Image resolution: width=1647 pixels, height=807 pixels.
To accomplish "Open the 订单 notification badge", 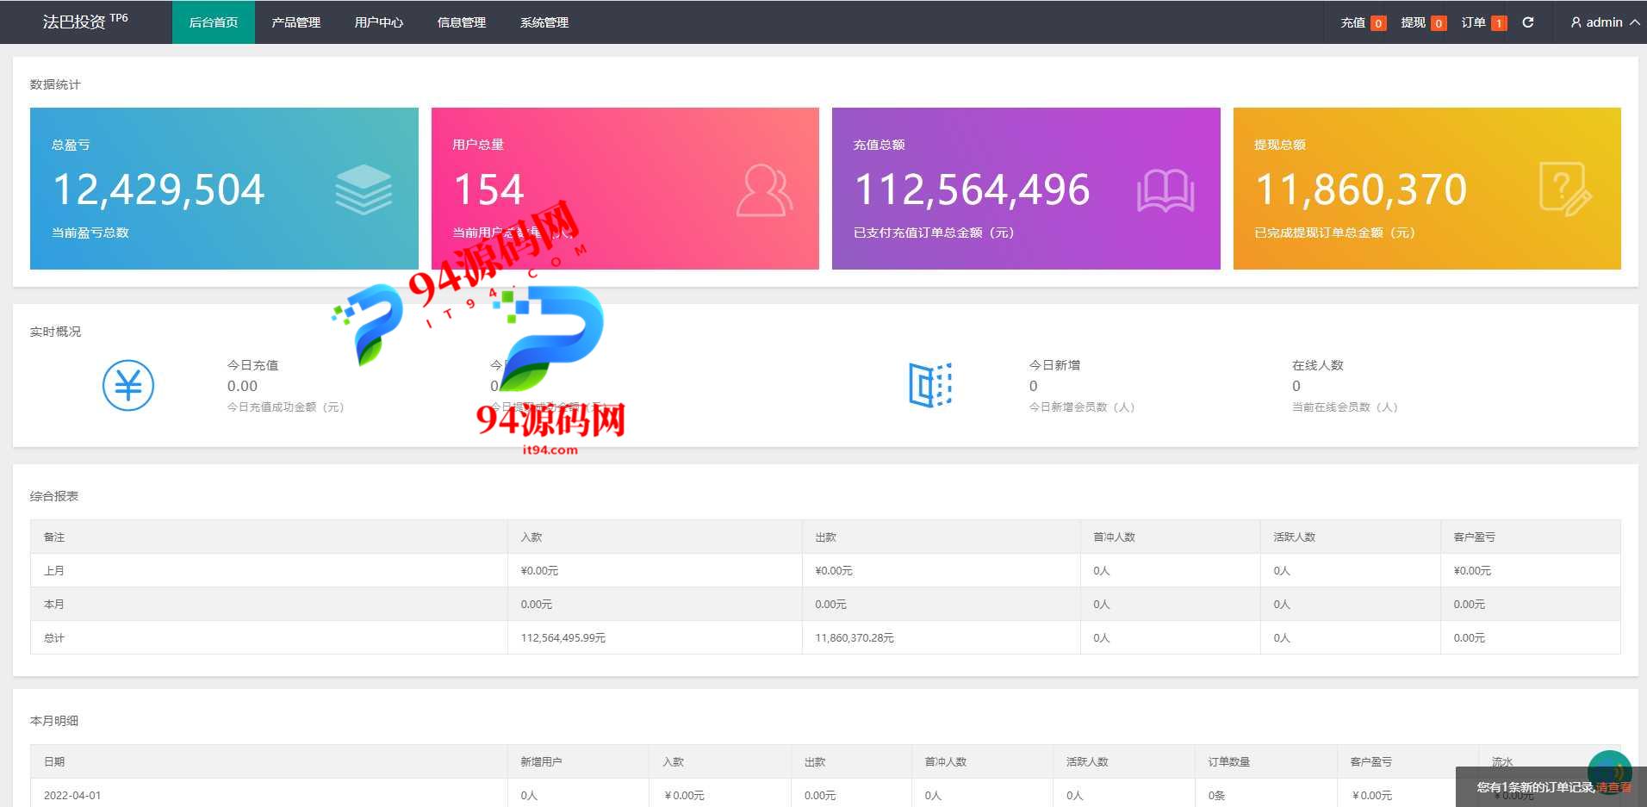I will pyautogui.click(x=1499, y=23).
